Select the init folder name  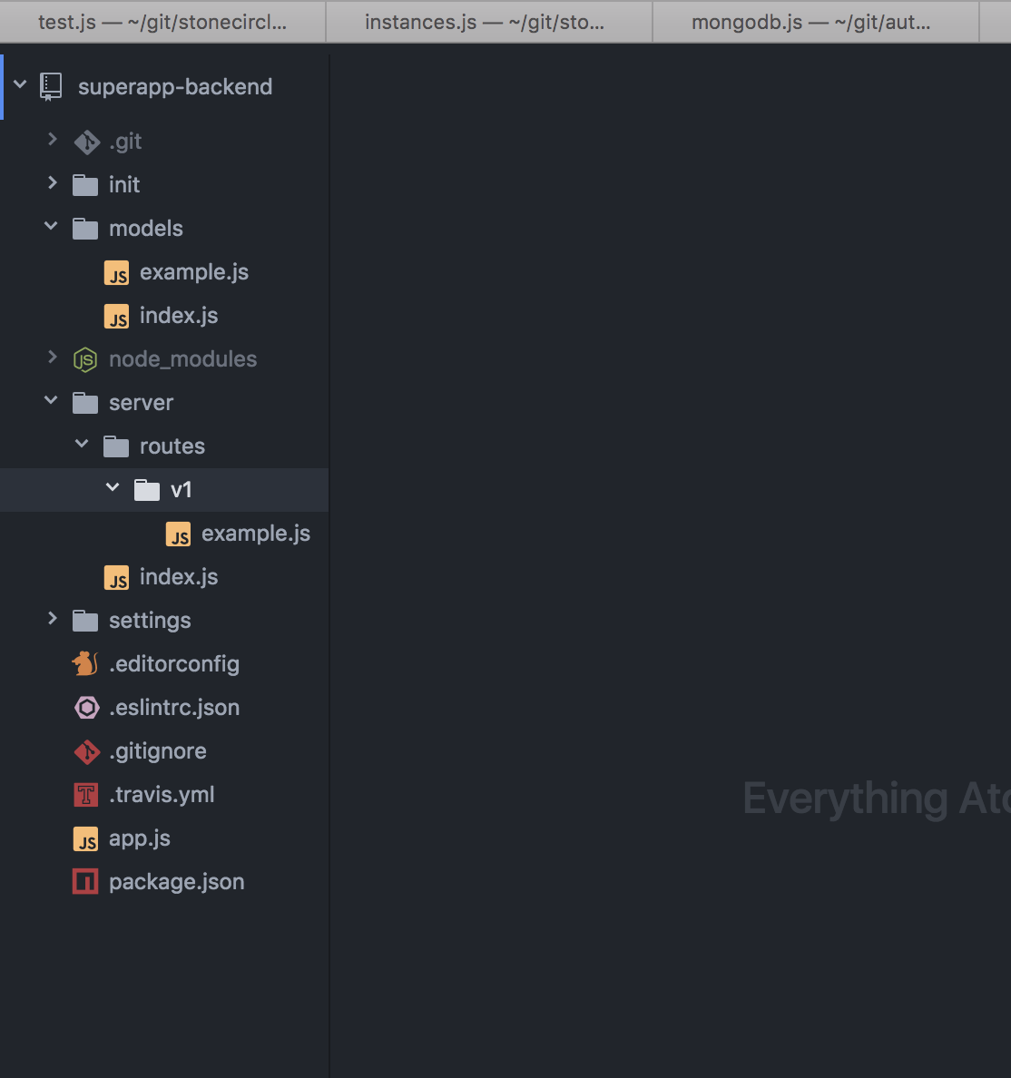pyautogui.click(x=124, y=185)
